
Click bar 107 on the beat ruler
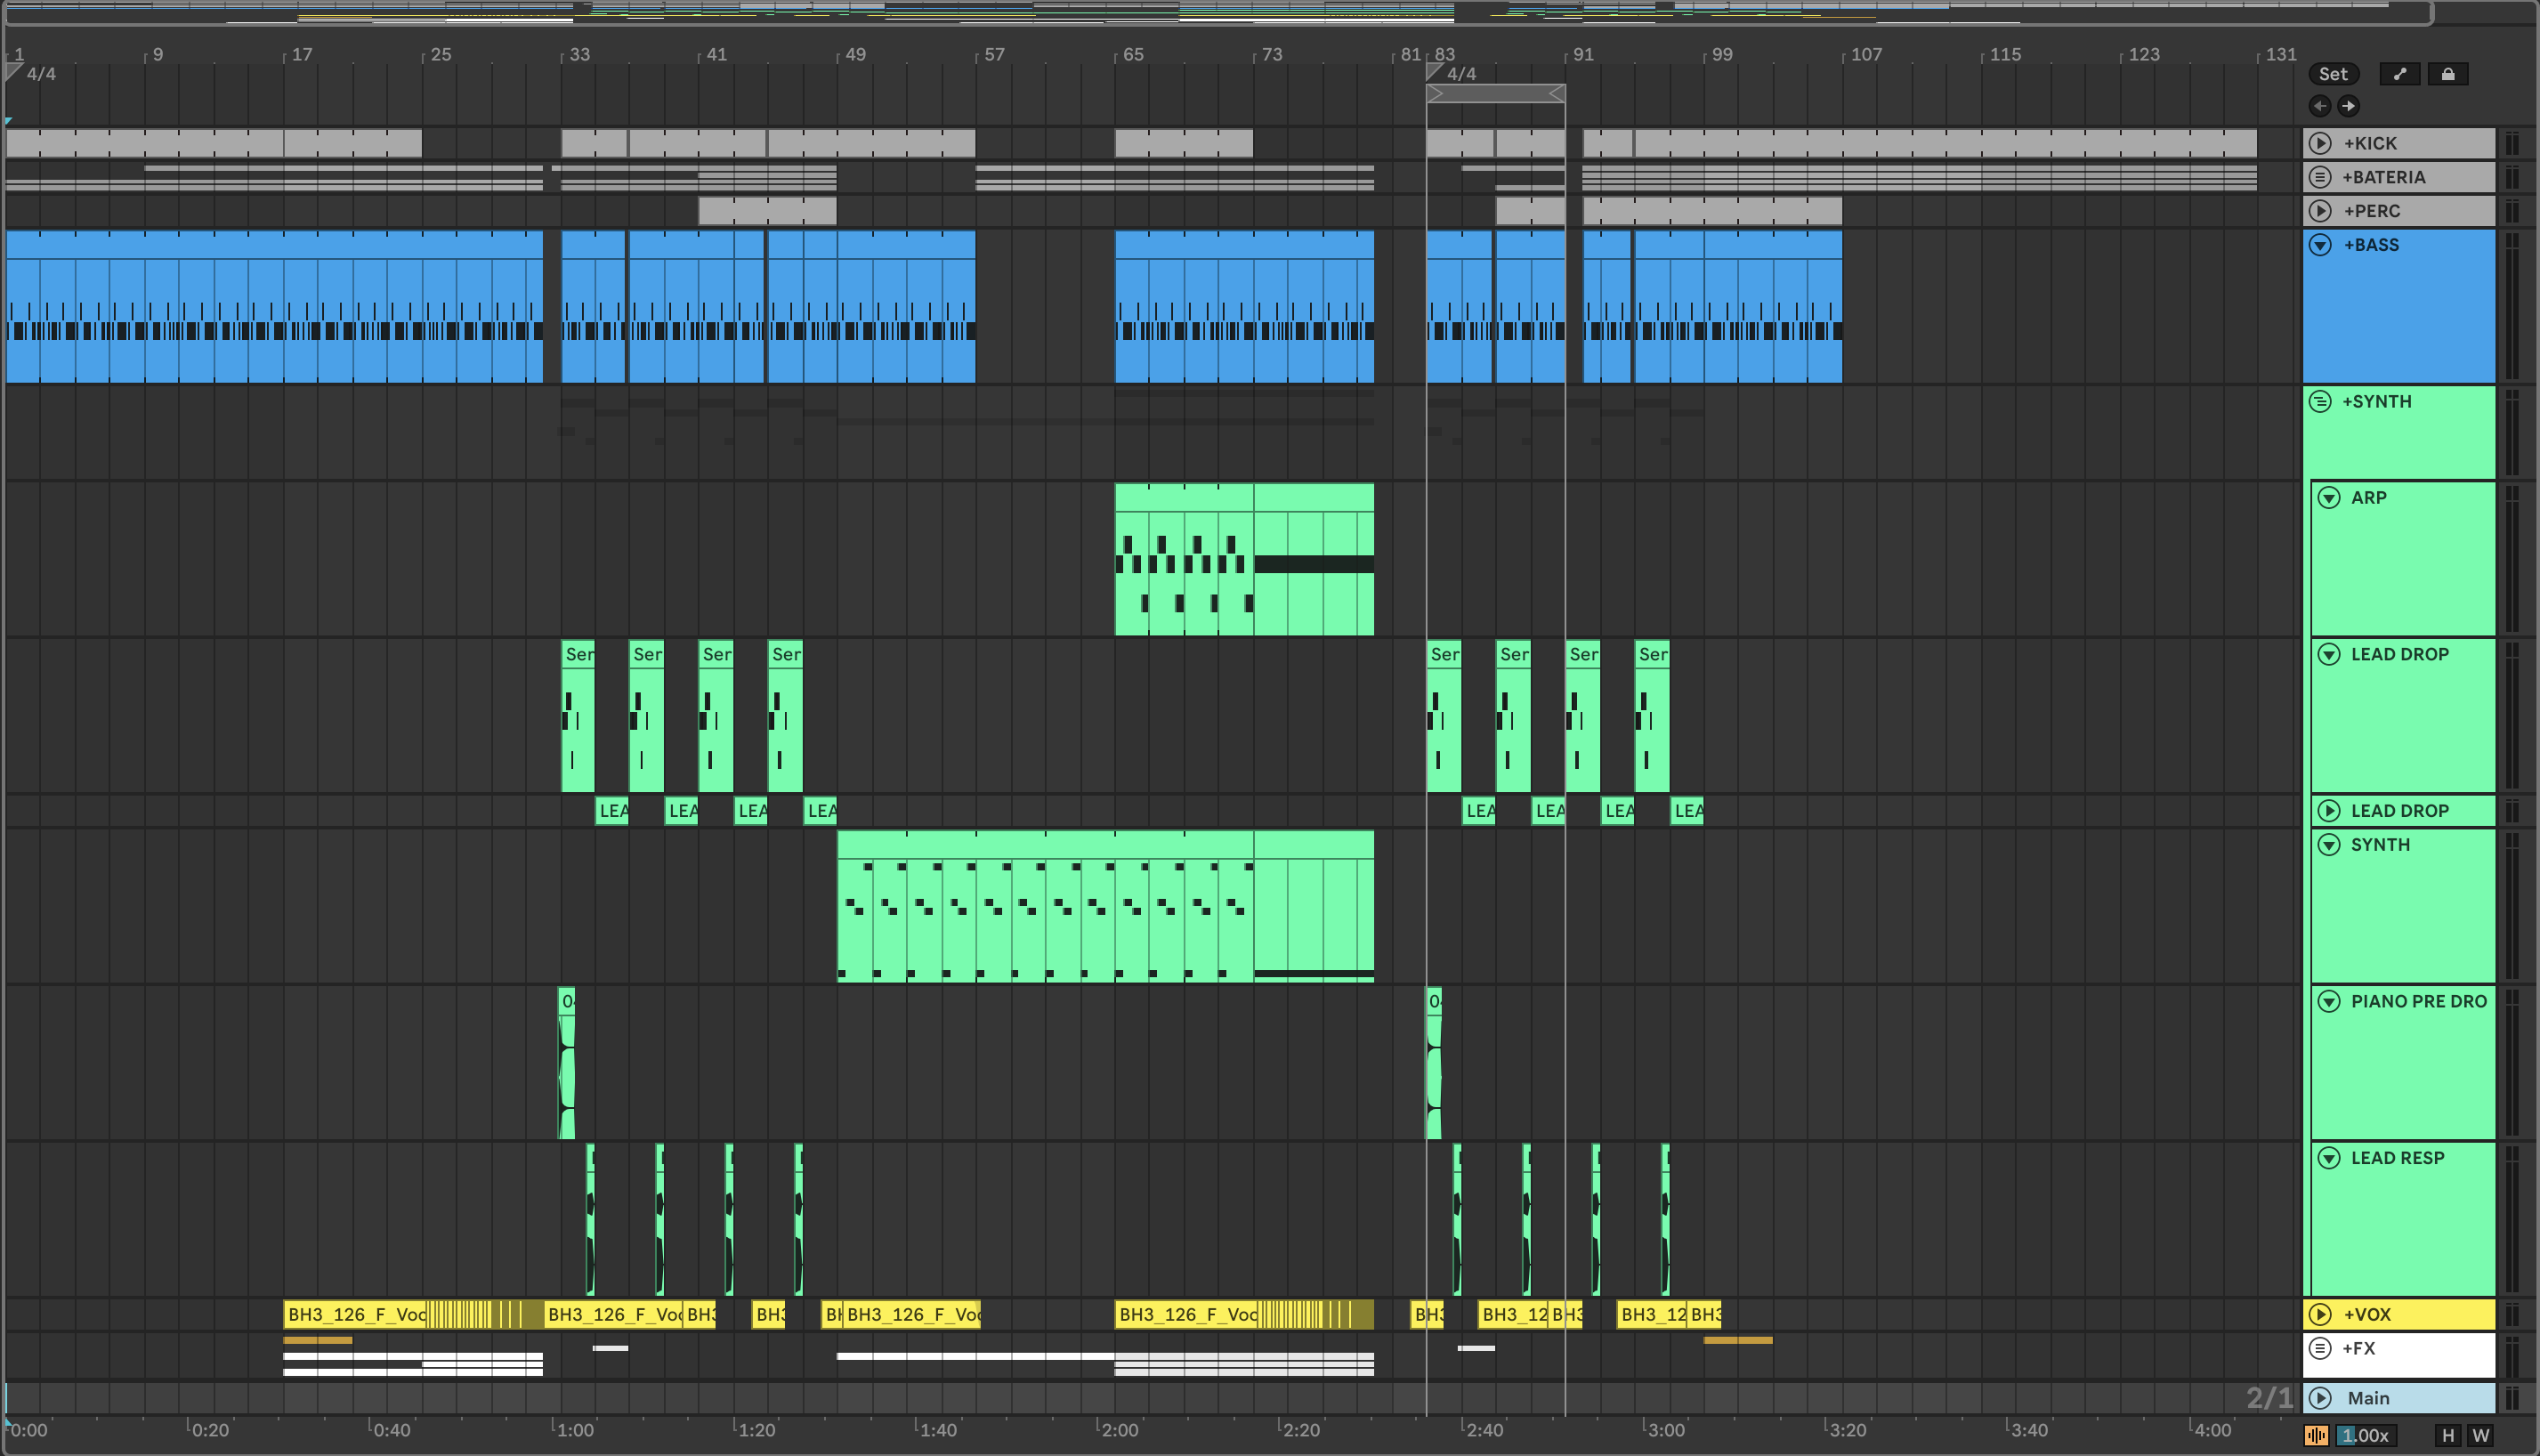1865,54
